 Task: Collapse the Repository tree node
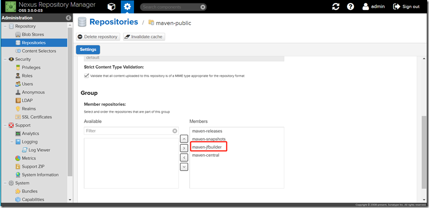pos(5,26)
